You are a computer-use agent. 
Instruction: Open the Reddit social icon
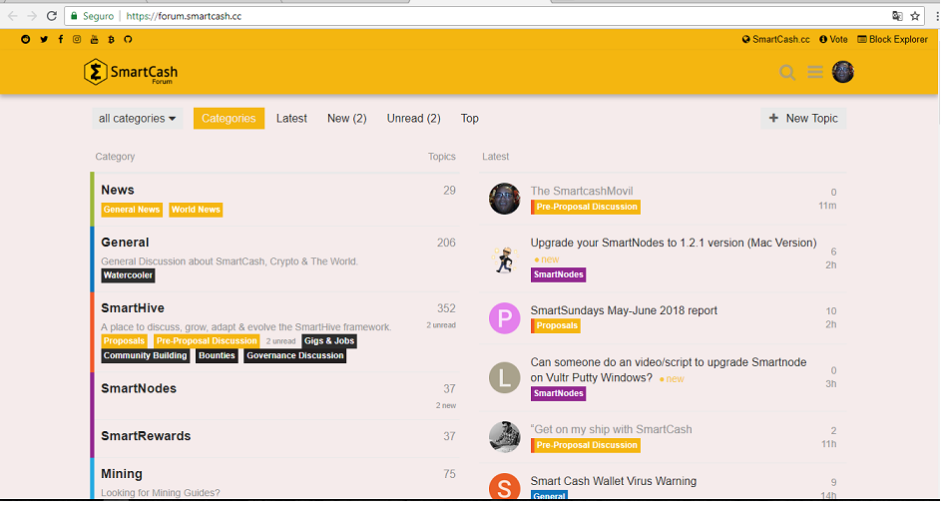click(25, 39)
